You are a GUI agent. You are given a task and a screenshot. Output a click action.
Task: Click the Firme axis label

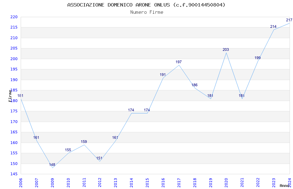pyautogui.click(x=10, y=96)
